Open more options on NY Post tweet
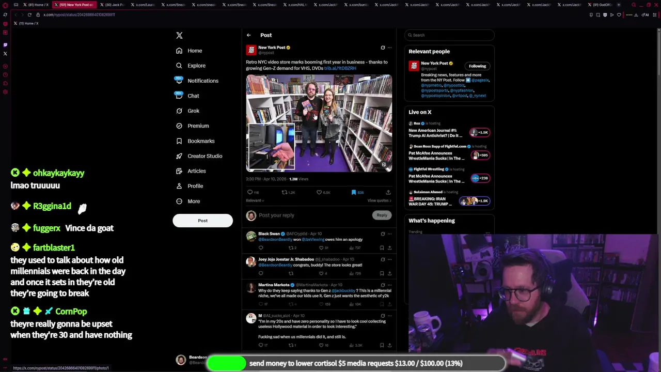This screenshot has width=661, height=372. coord(389,48)
